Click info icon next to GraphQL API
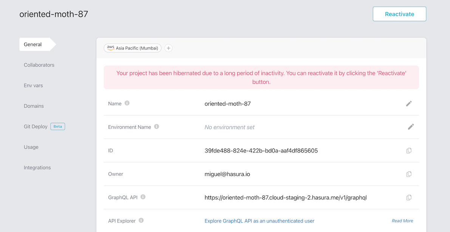Screen dimensions: 450x232 coord(143,197)
